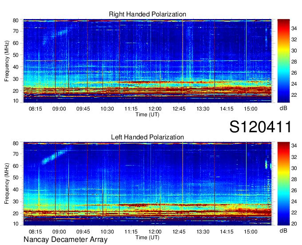This screenshot has height=245, width=302.
Task: Click the top plot's "Time (UT)" label
Action: click(x=147, y=115)
